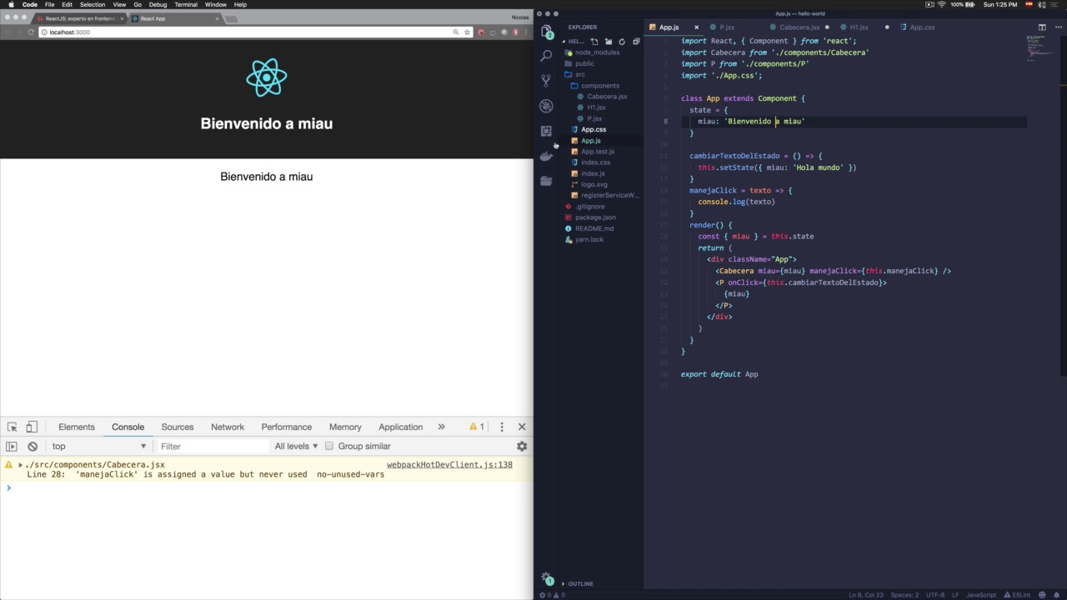Collapse the HELLO-WORLD project root
This screenshot has width=1067, height=600.
[x=576, y=41]
